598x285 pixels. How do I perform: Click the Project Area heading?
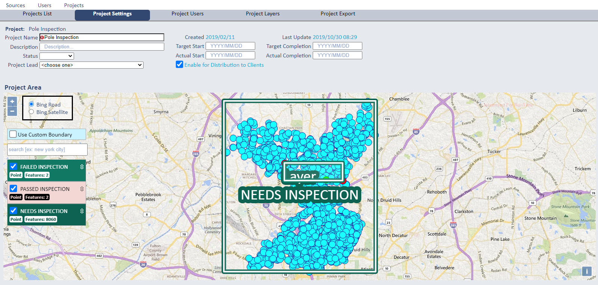(23, 87)
